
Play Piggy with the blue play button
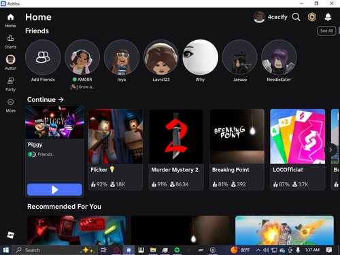[x=54, y=190]
